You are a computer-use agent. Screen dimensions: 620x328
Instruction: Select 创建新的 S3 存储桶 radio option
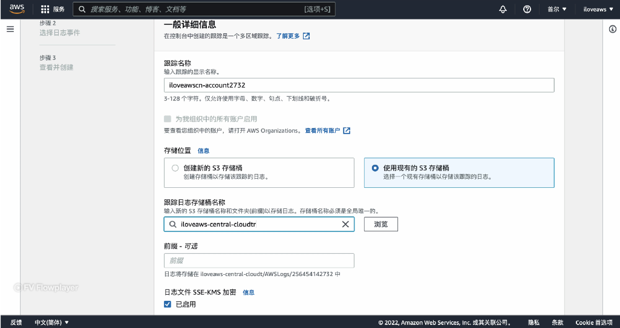pyautogui.click(x=175, y=168)
